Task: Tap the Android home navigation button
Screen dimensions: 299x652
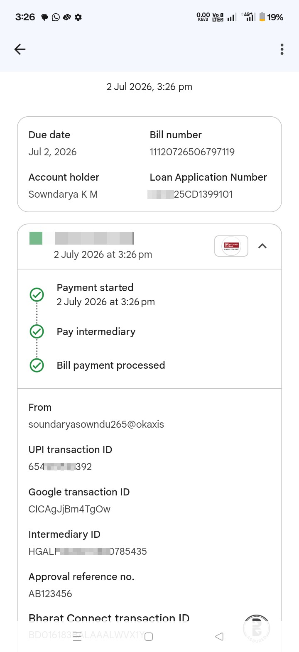Action: [x=149, y=637]
